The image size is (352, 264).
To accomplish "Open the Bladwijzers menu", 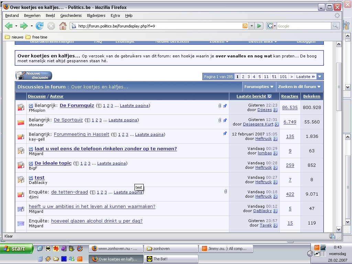I will click(x=96, y=15).
